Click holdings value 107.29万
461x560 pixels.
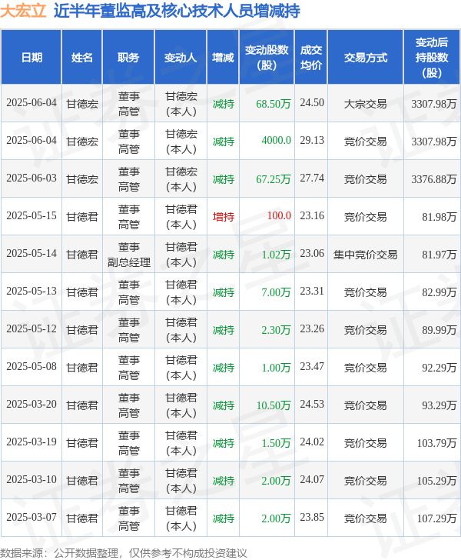[x=436, y=518]
